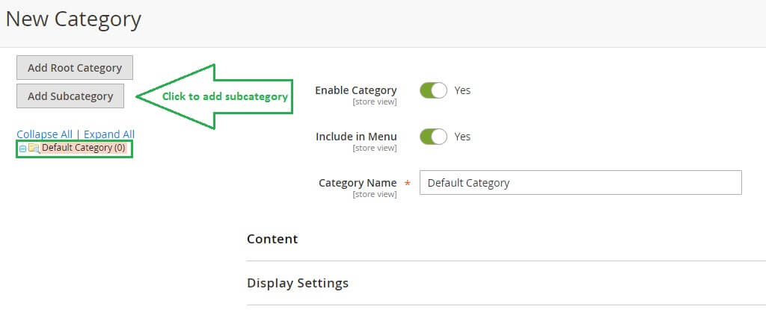
Task: Click the Collapse All link
Action: click(x=44, y=134)
